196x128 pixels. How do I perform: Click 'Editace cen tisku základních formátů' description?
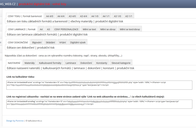click(x=65, y=21)
